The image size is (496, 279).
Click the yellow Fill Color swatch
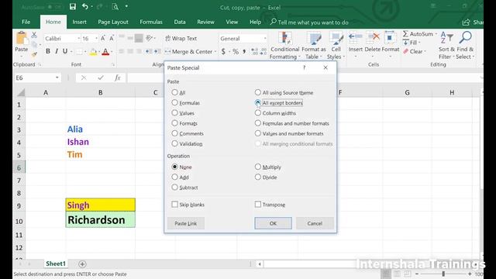click(x=93, y=52)
